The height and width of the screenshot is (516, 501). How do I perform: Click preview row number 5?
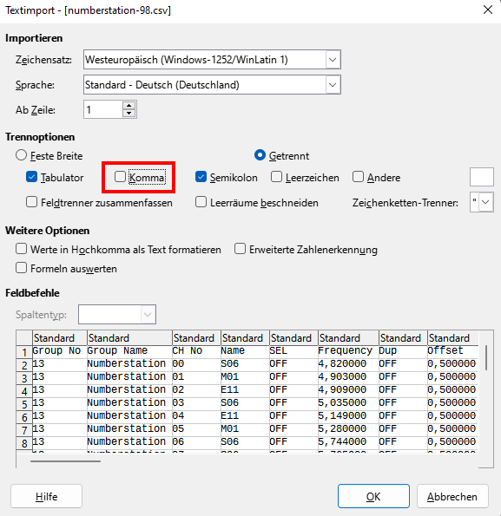click(x=24, y=404)
